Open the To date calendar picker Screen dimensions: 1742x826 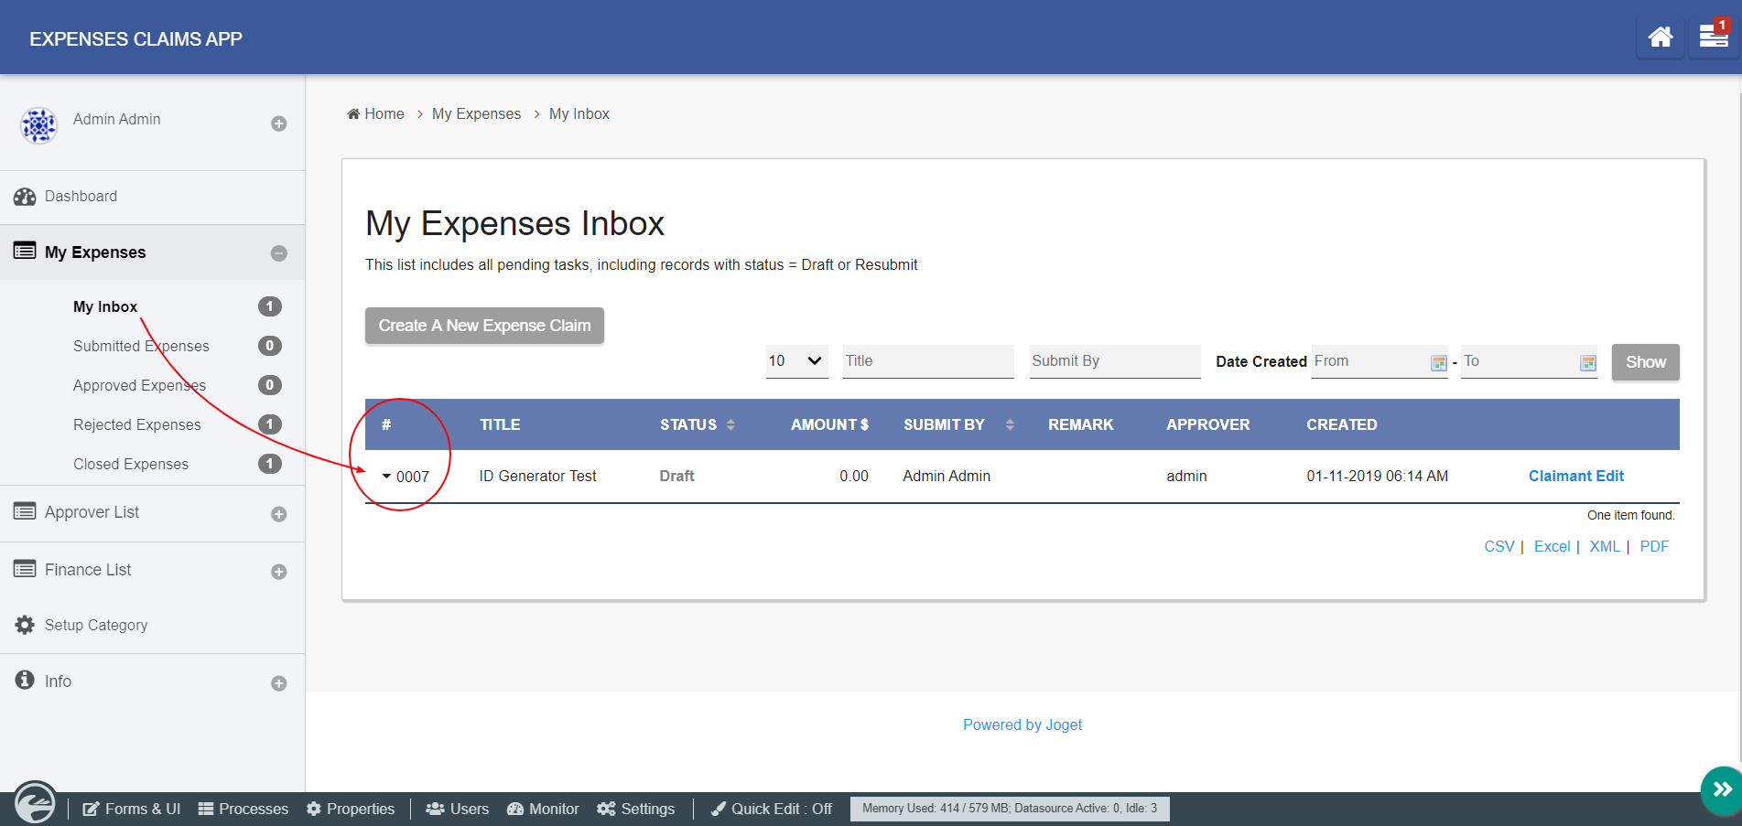(1588, 363)
